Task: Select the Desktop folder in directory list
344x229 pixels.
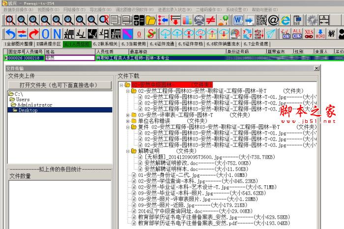Action: click(29, 111)
